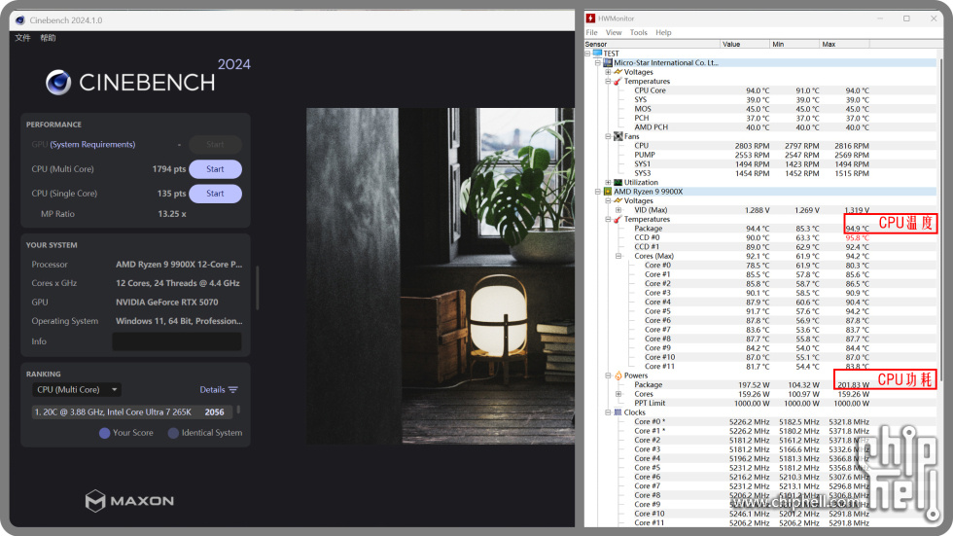
Task: Select the CCD #0 temperature row
Action: click(x=752, y=237)
